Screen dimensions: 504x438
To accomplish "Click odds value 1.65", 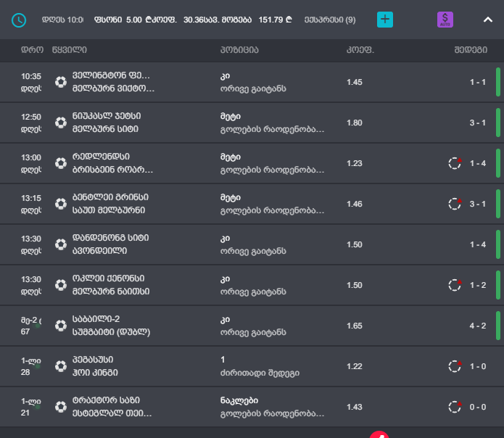I will (x=355, y=326).
